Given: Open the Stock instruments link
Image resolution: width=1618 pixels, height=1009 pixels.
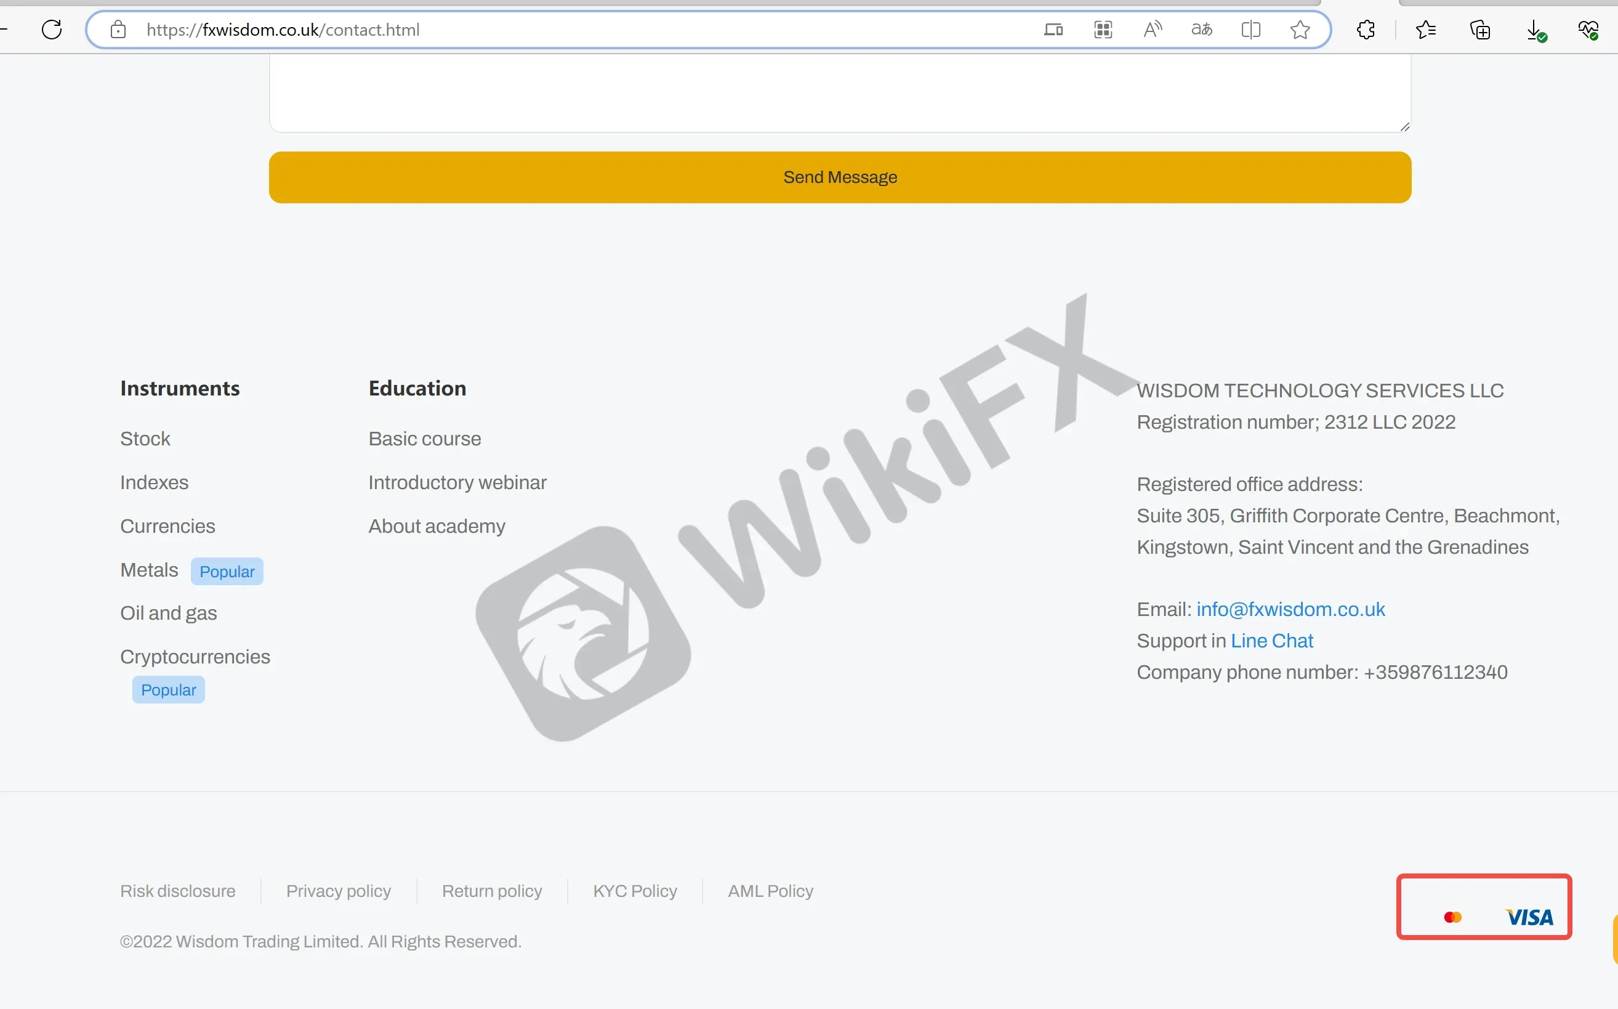Looking at the screenshot, I should pyautogui.click(x=145, y=439).
